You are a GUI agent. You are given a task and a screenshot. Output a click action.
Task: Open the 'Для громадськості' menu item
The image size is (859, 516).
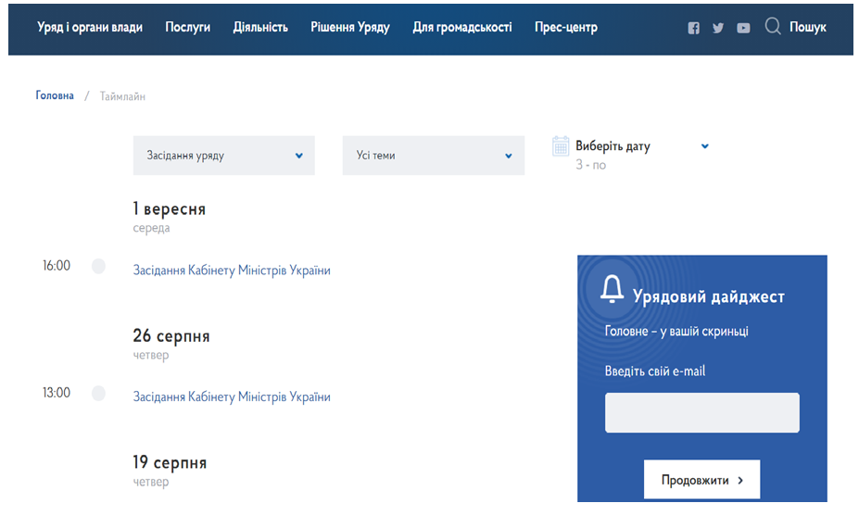462,27
